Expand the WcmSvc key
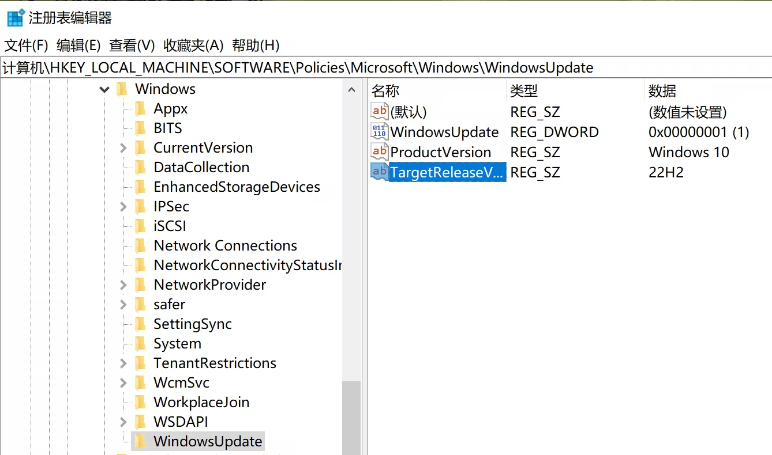Viewport: 772px width, 455px height. tap(123, 383)
